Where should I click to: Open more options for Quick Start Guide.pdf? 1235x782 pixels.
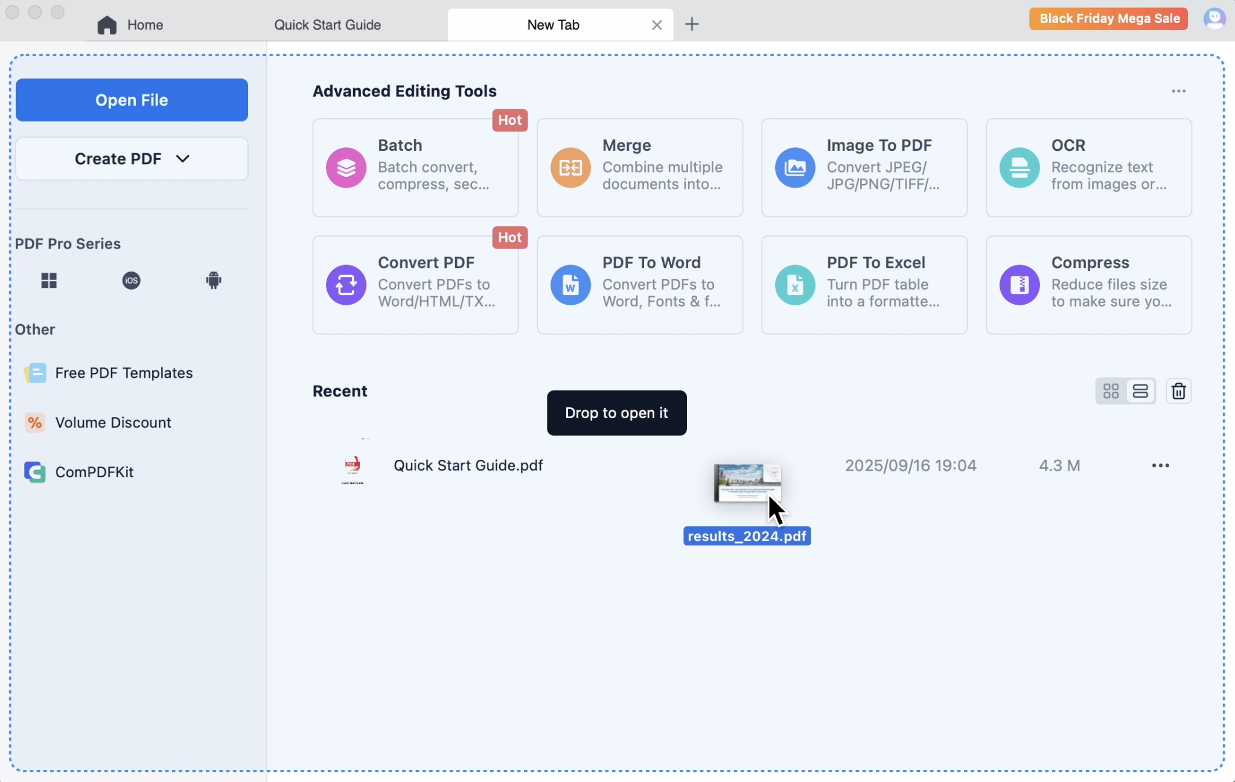[1160, 465]
